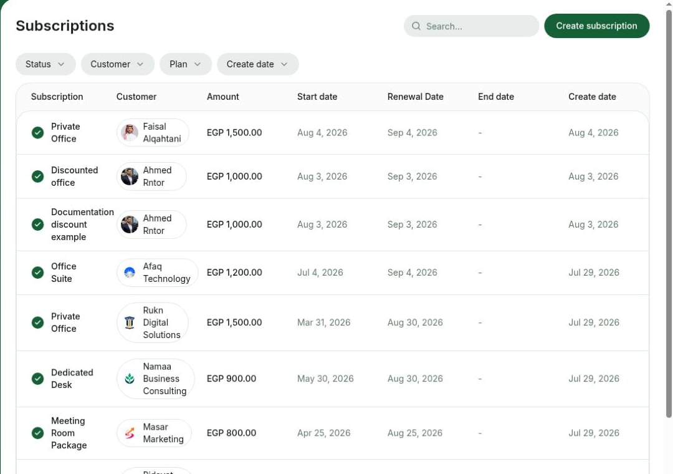This screenshot has height=474, width=673.
Task: Click the EGP 900.00 amount cell
Action: 231,379
